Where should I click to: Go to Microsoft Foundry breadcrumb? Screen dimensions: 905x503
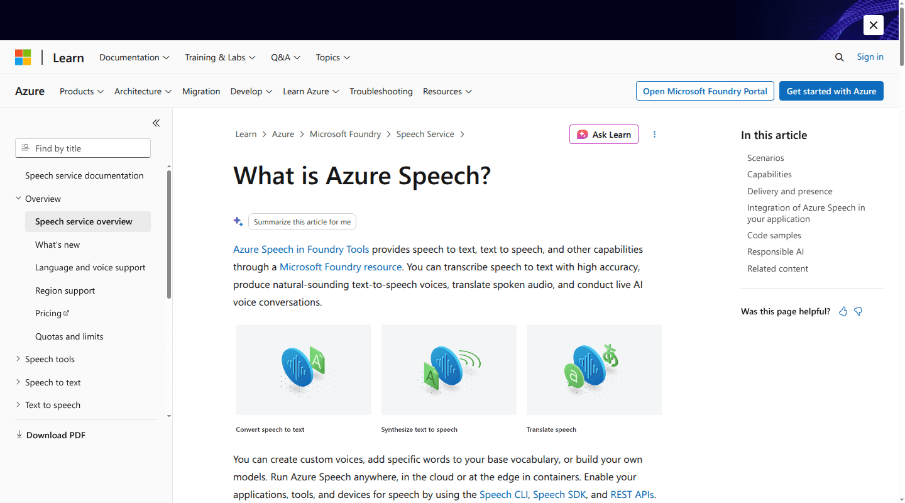tap(346, 134)
